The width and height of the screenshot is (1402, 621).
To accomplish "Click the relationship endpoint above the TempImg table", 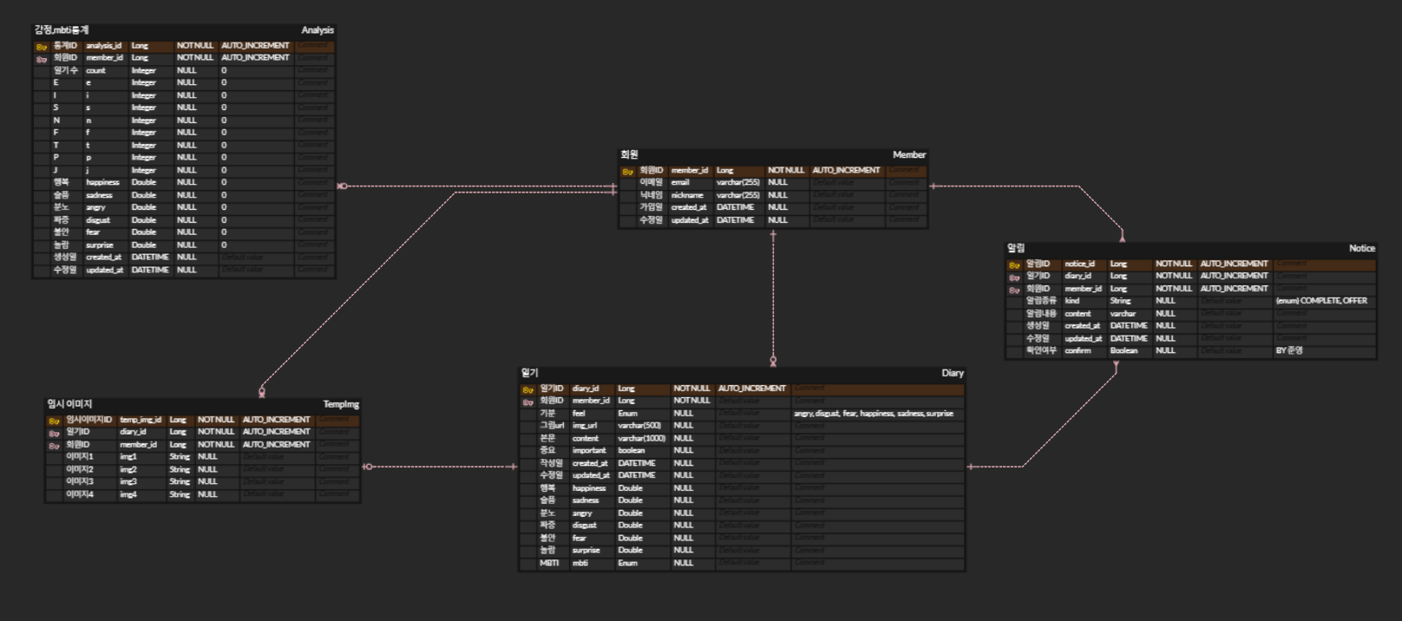I will (262, 393).
